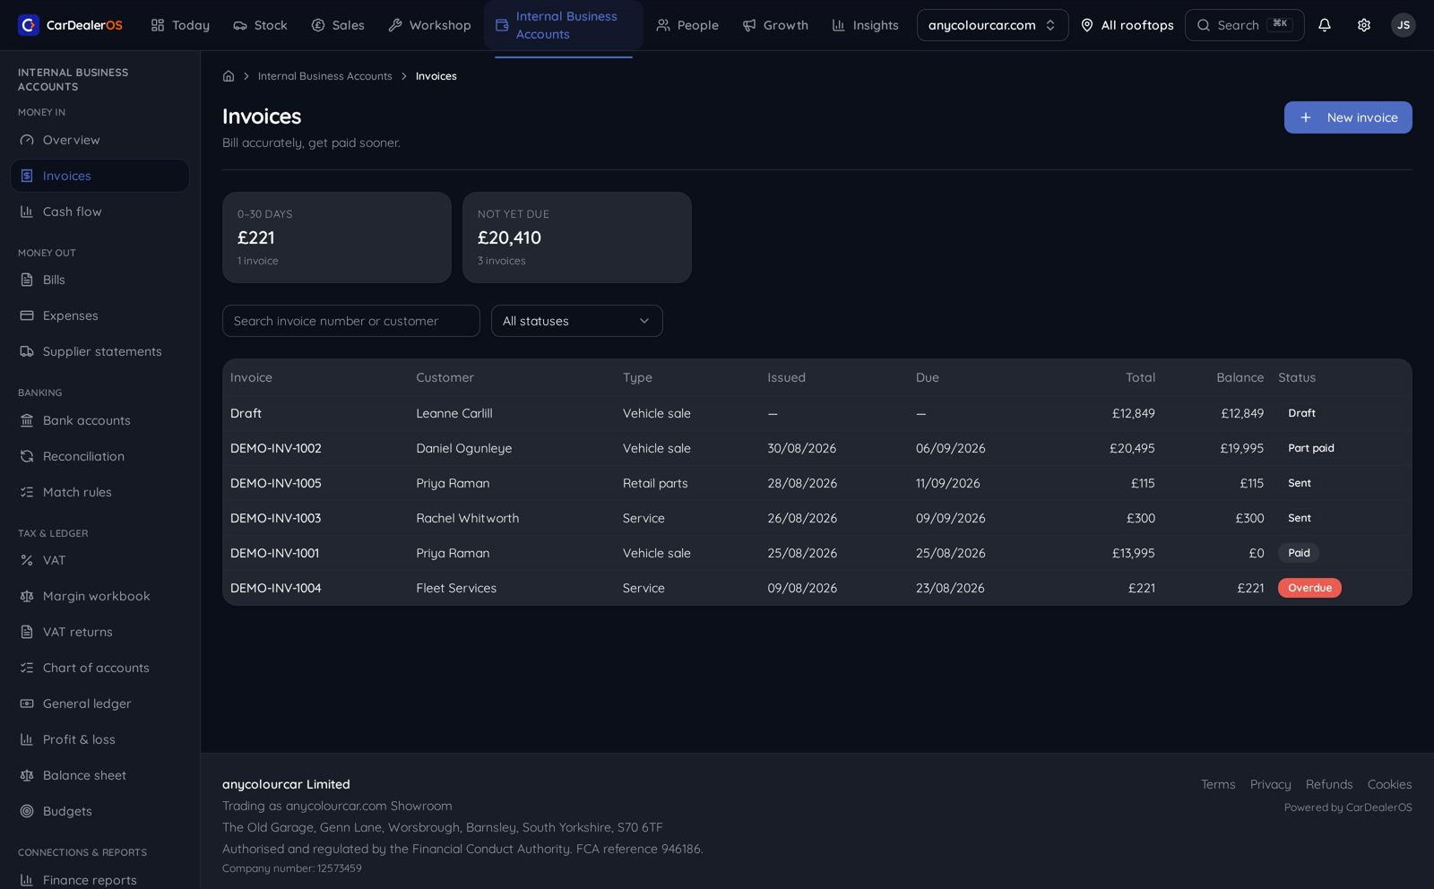Image resolution: width=1434 pixels, height=889 pixels.
Task: Open the Cookies footer link
Action: click(x=1389, y=784)
